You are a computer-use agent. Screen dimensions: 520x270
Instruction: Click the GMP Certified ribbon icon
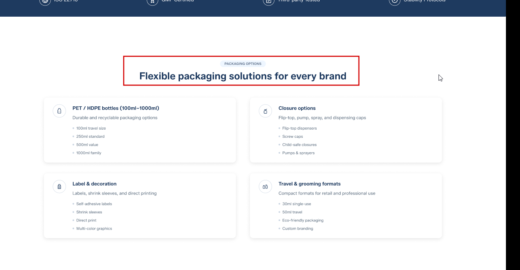tap(152, 1)
